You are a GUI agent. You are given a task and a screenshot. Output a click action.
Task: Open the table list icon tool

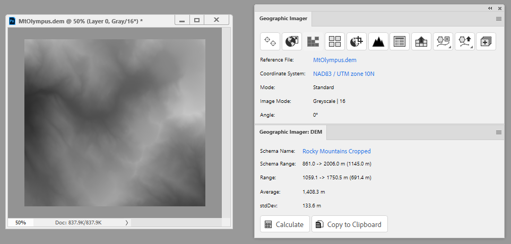pos(400,41)
